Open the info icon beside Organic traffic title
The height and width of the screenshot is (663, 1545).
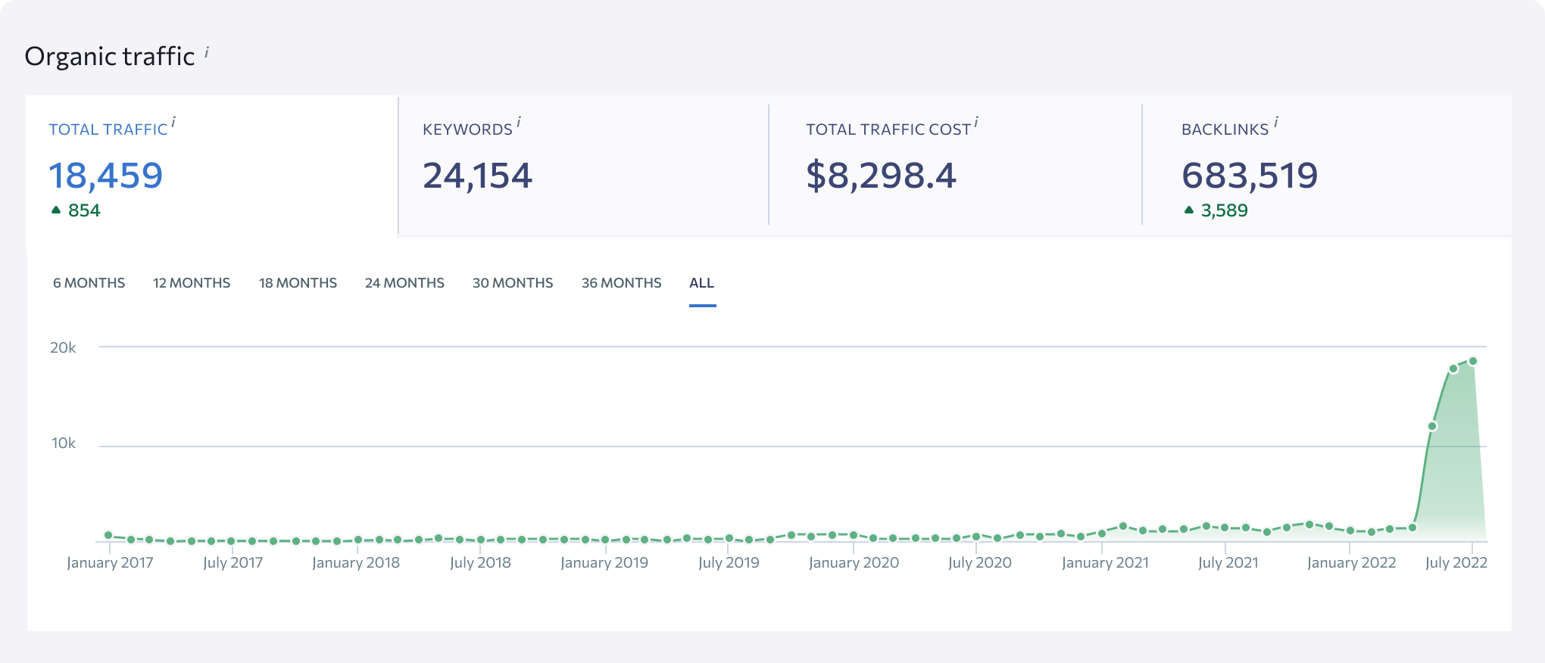coord(207,51)
